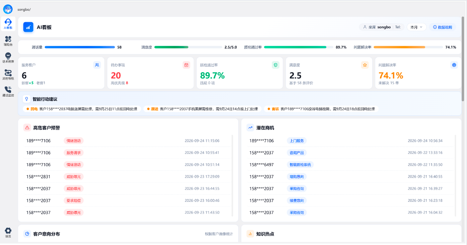Click the 高优先级 8 text
Image resolution: width=467 pixels, height=245 pixels.
coord(120,83)
